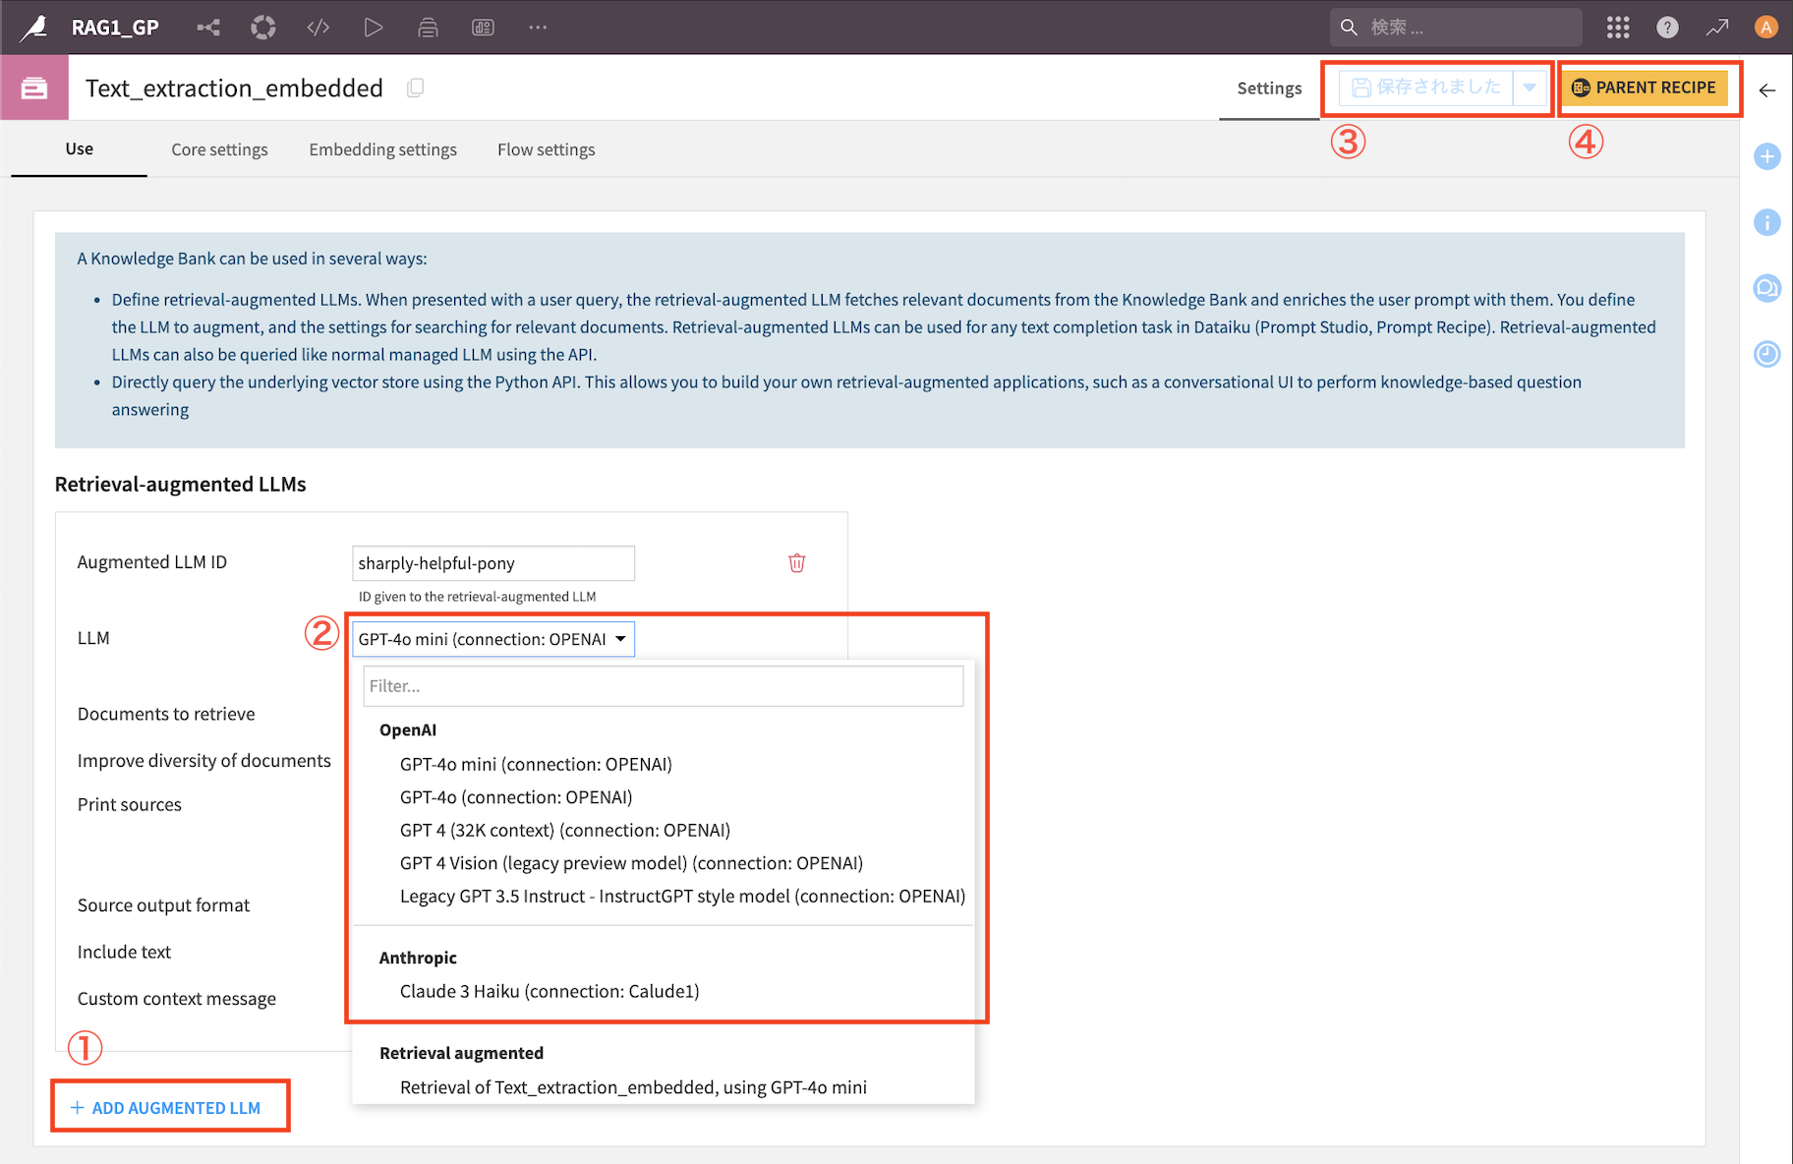Image resolution: width=1793 pixels, height=1164 pixels.
Task: Open the help question mark icon
Action: 1667,28
